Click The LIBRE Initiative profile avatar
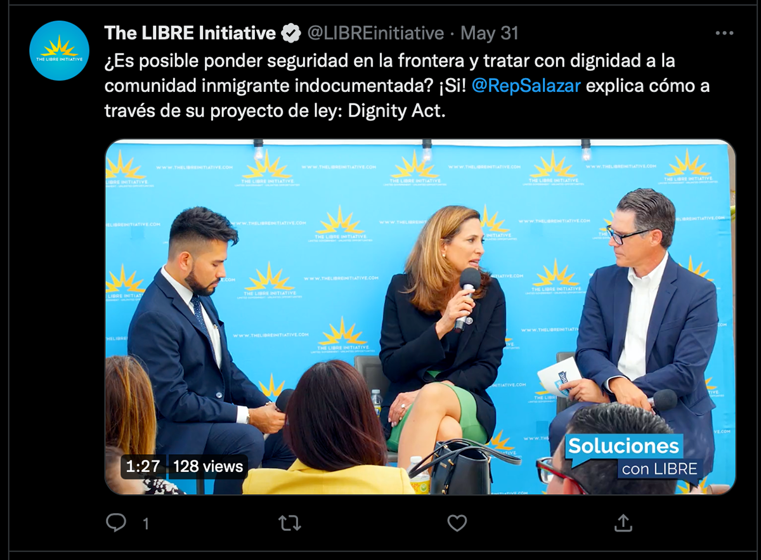Image resolution: width=761 pixels, height=560 pixels. [59, 51]
